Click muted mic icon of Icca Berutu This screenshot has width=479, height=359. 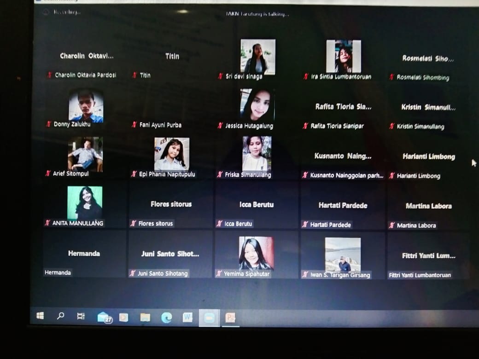pos(219,224)
